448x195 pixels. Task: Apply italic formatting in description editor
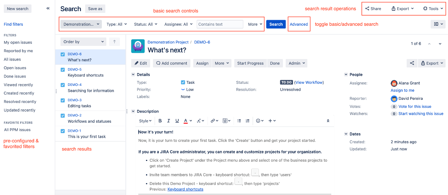[x=169, y=121]
